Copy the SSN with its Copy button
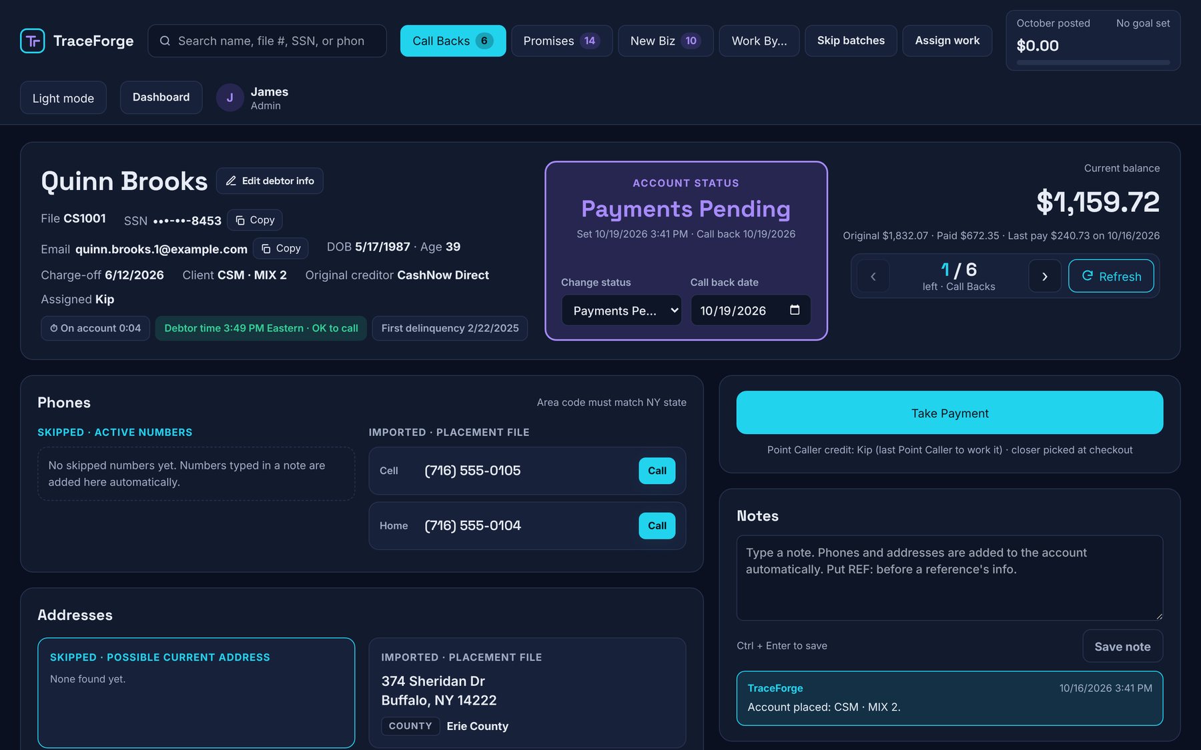The width and height of the screenshot is (1201, 750). (255, 220)
